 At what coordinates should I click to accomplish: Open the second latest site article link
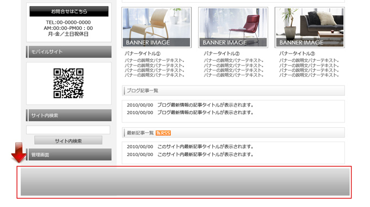coord(205,154)
